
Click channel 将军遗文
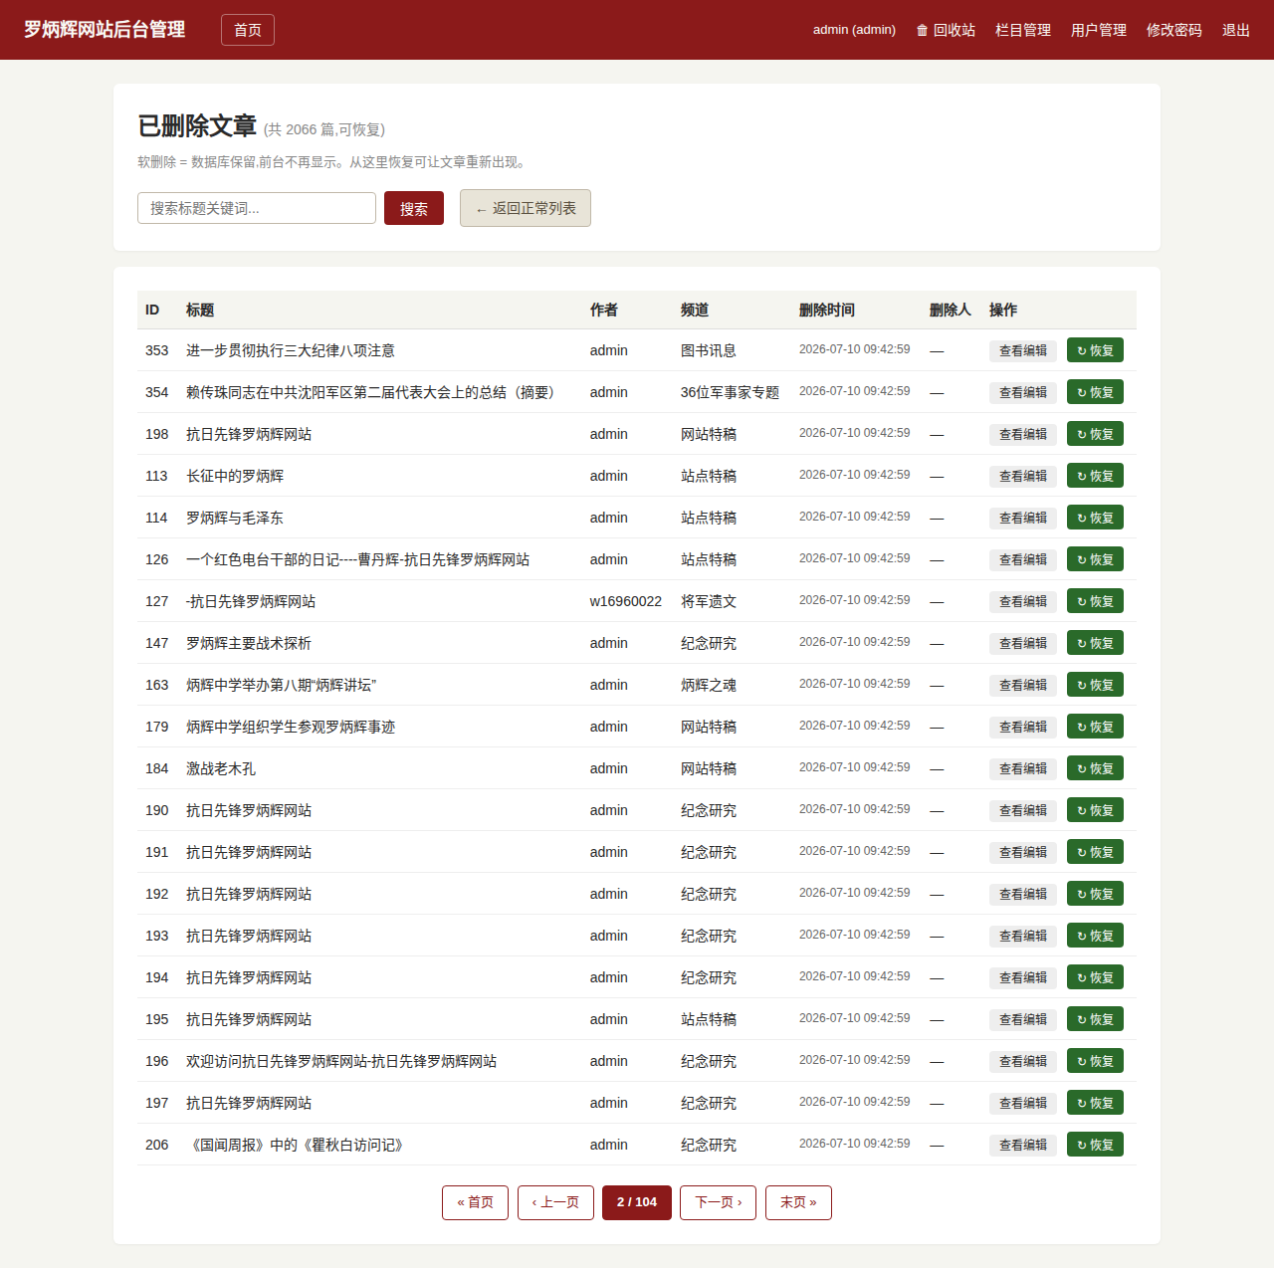pyautogui.click(x=709, y=601)
